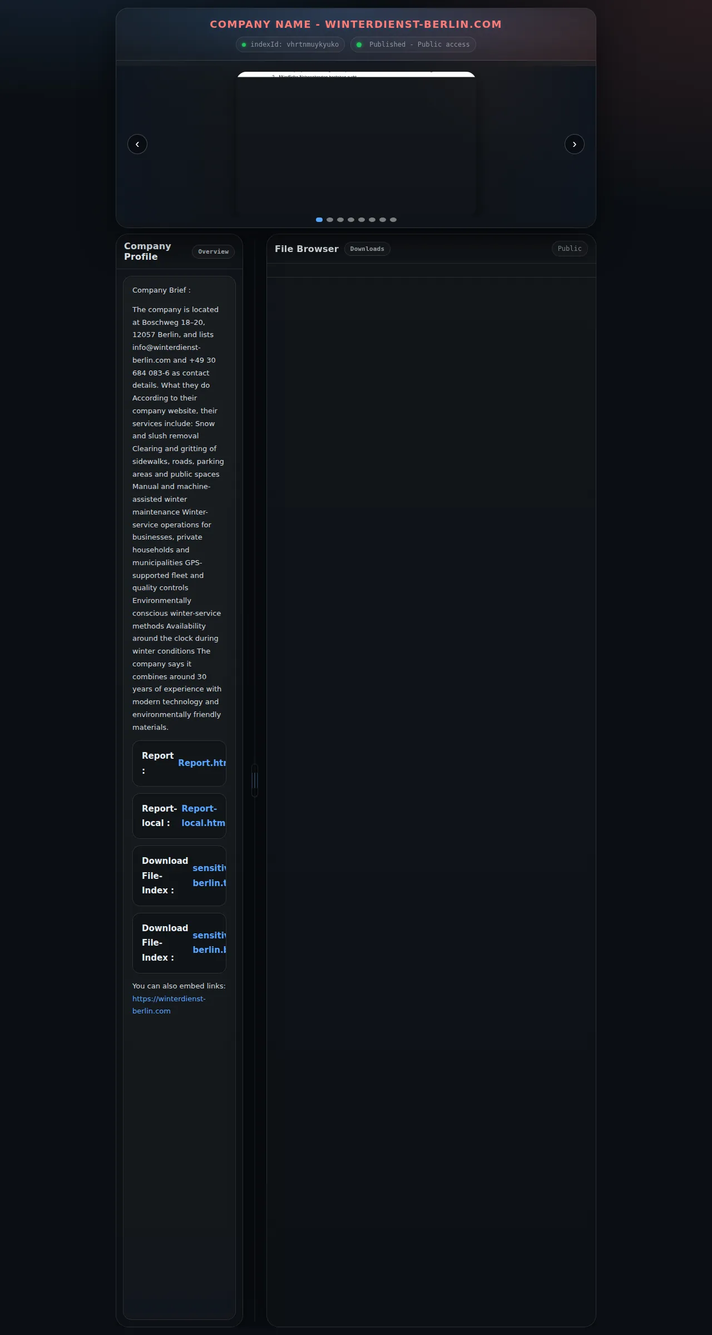Click the Overview badge in Company Profile

point(213,251)
